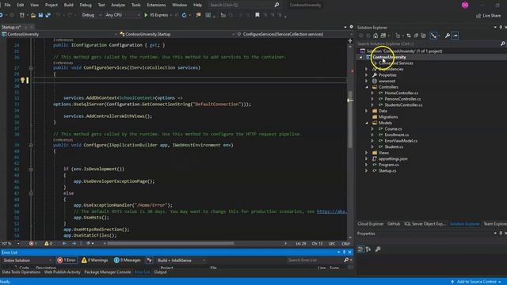Toggle the Preview Selected Items icon
The image size is (507, 285).
click(455, 36)
